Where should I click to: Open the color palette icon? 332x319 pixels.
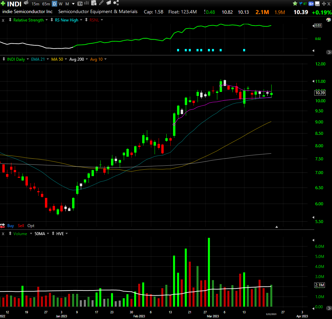329,20
